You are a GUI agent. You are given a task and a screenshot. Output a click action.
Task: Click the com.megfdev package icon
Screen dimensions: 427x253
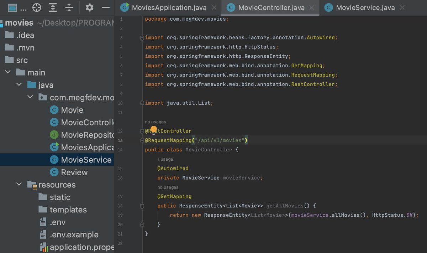pyautogui.click(x=43, y=97)
